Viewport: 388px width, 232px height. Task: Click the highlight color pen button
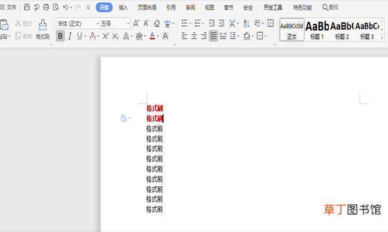139,36
